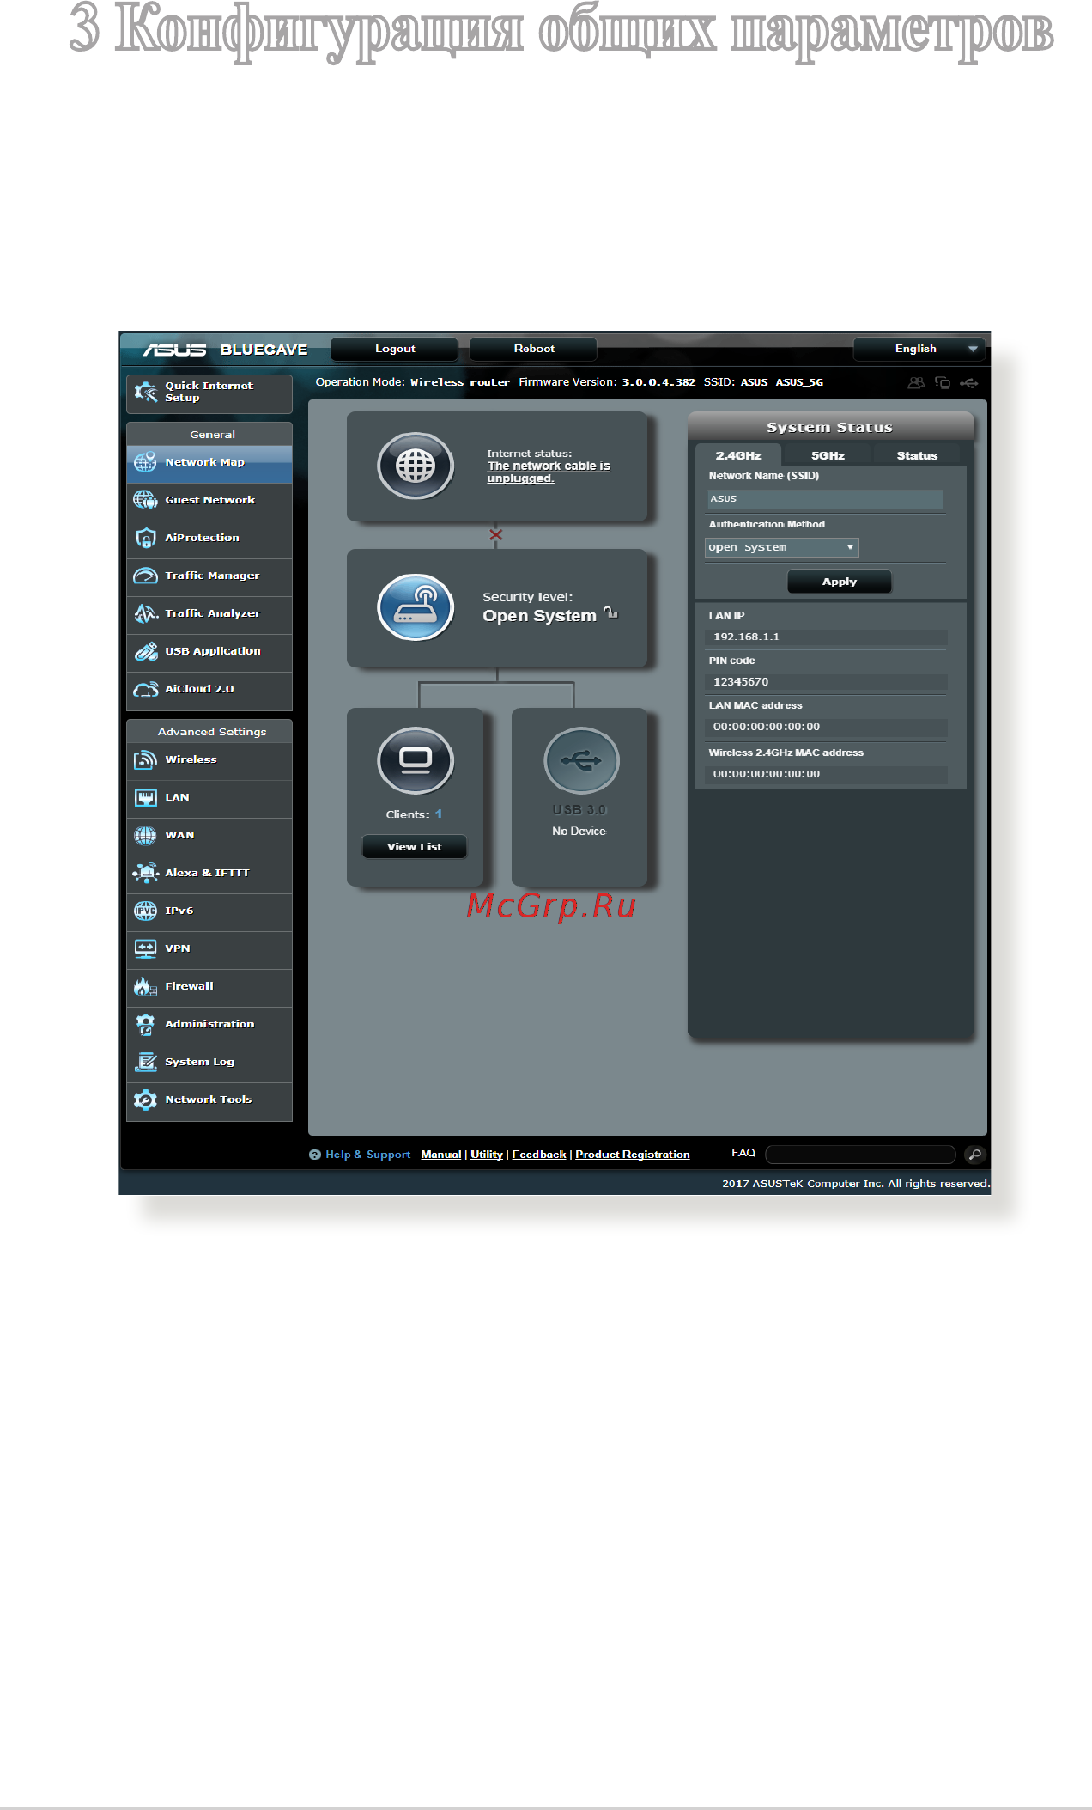The image size is (1092, 1810).
Task: Open the VPN menu item
Action: 209,948
